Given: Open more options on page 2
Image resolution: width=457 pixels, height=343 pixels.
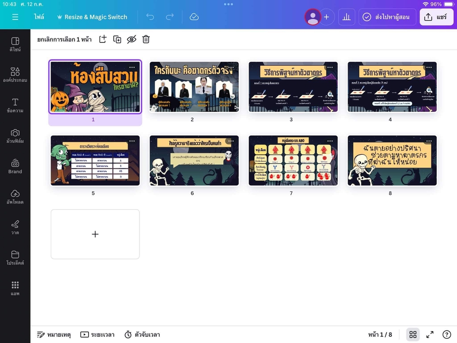Looking at the screenshot, I should click(x=231, y=67).
